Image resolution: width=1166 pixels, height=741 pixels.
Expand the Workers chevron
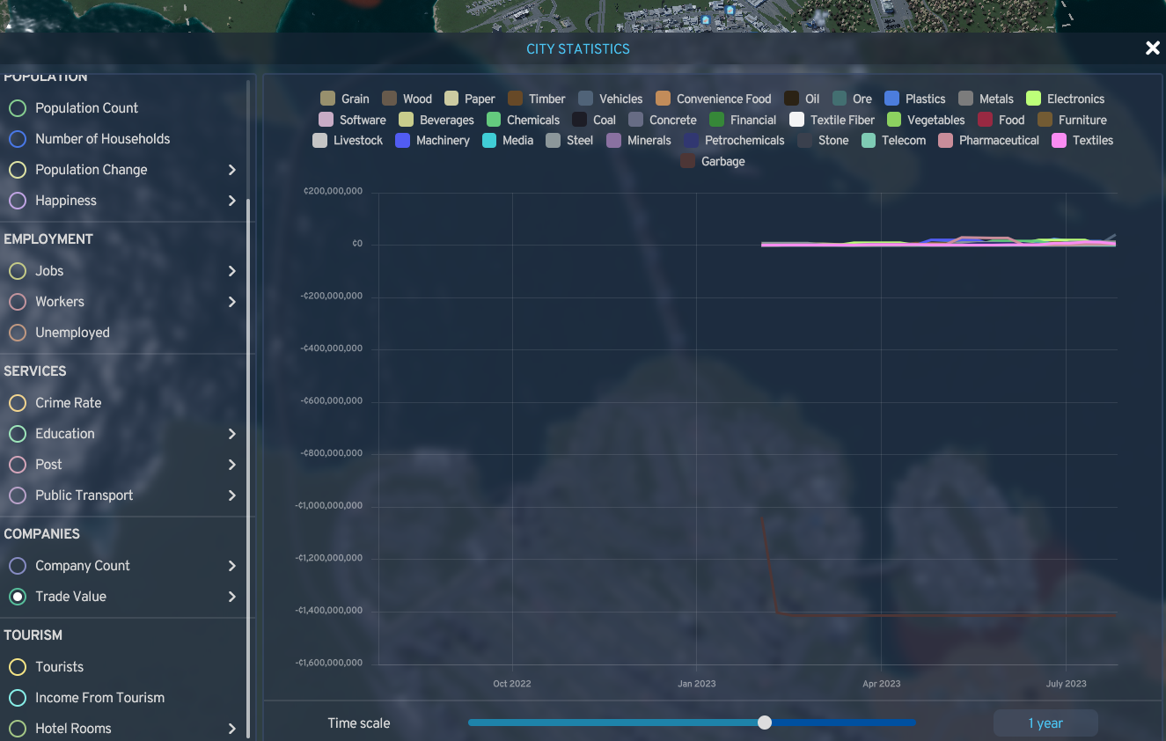[x=232, y=302]
